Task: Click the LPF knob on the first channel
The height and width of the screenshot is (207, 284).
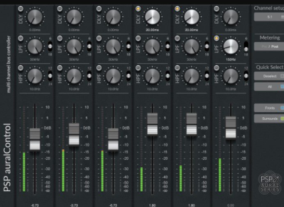Action: tap(35, 47)
